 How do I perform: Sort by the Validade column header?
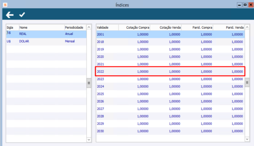tap(107, 27)
